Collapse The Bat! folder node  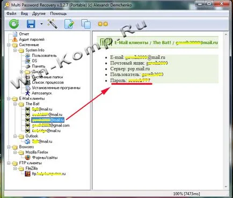click(x=15, y=104)
